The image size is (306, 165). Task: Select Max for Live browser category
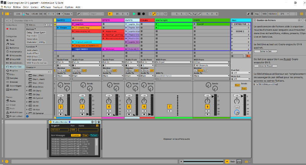coord(16,67)
